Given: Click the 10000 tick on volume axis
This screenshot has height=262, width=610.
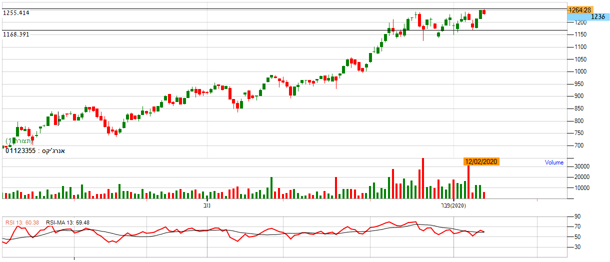Looking at the screenshot, I should pyautogui.click(x=581, y=188).
